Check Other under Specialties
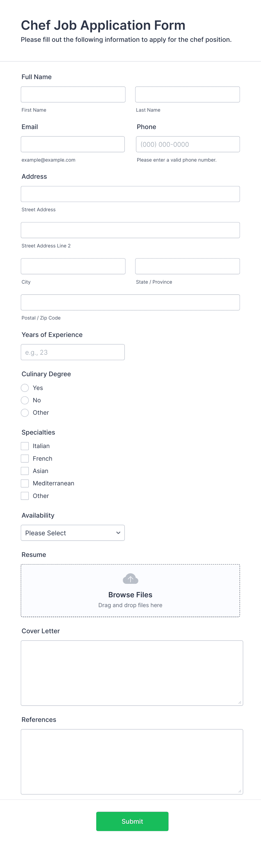Screen dimensions: 261x847 (25, 496)
